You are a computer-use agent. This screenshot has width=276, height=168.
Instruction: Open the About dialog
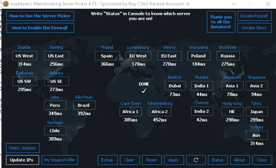pyautogui.click(x=239, y=160)
